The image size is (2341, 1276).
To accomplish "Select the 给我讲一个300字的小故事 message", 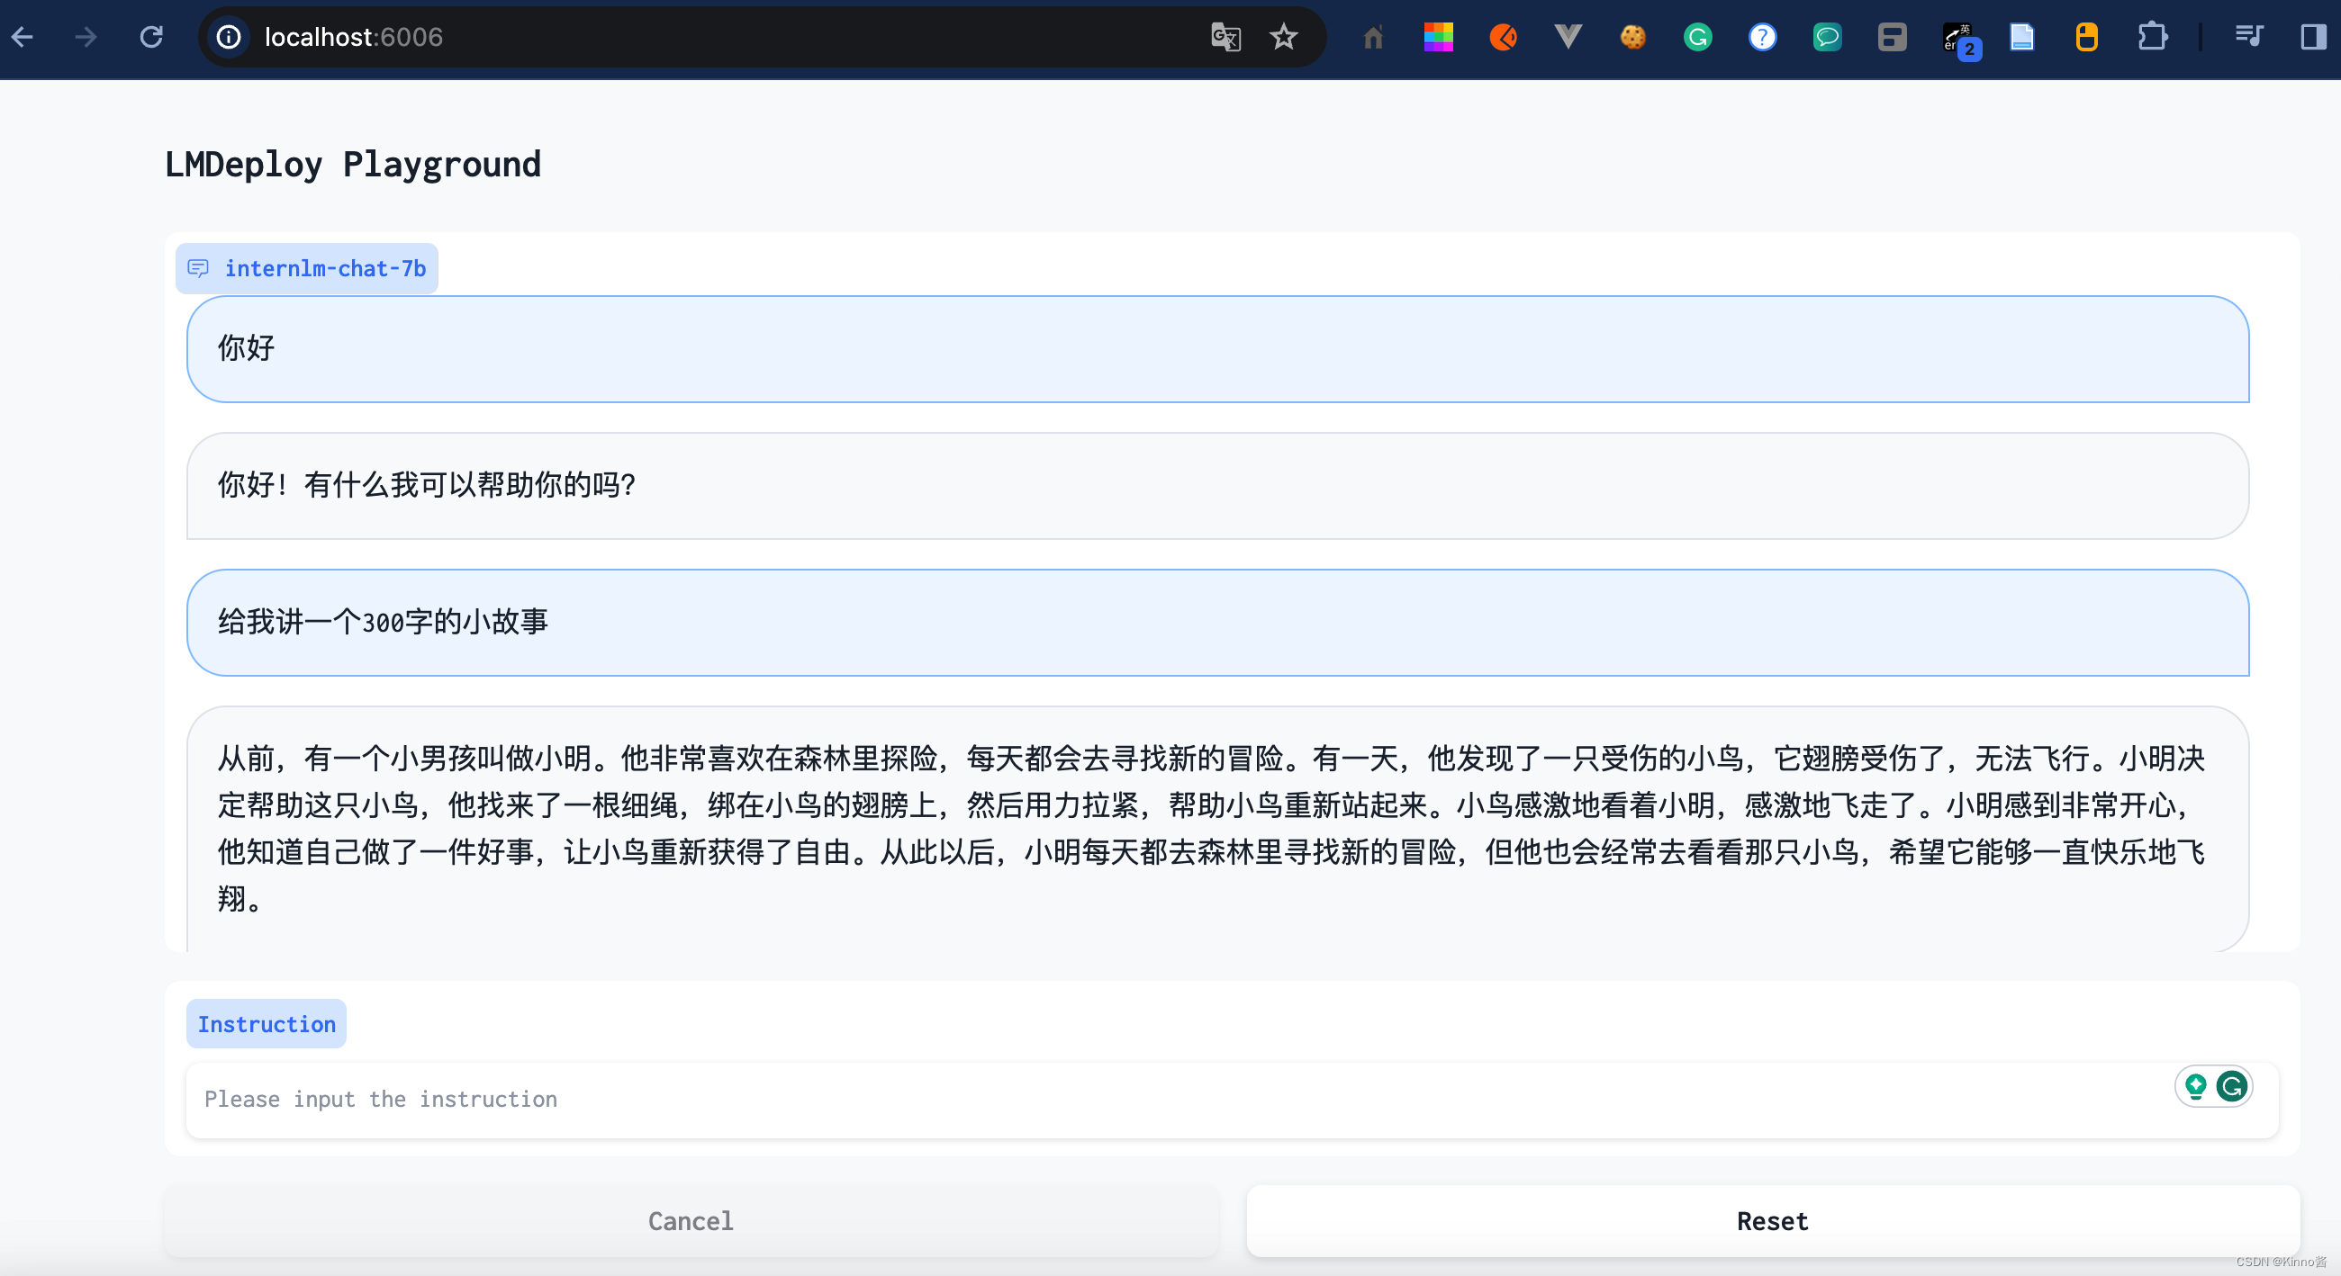I will [1217, 623].
